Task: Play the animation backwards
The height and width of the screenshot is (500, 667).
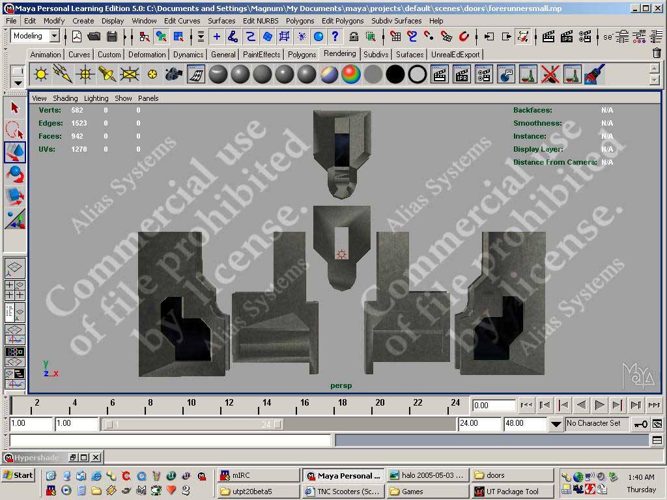Action: point(581,405)
